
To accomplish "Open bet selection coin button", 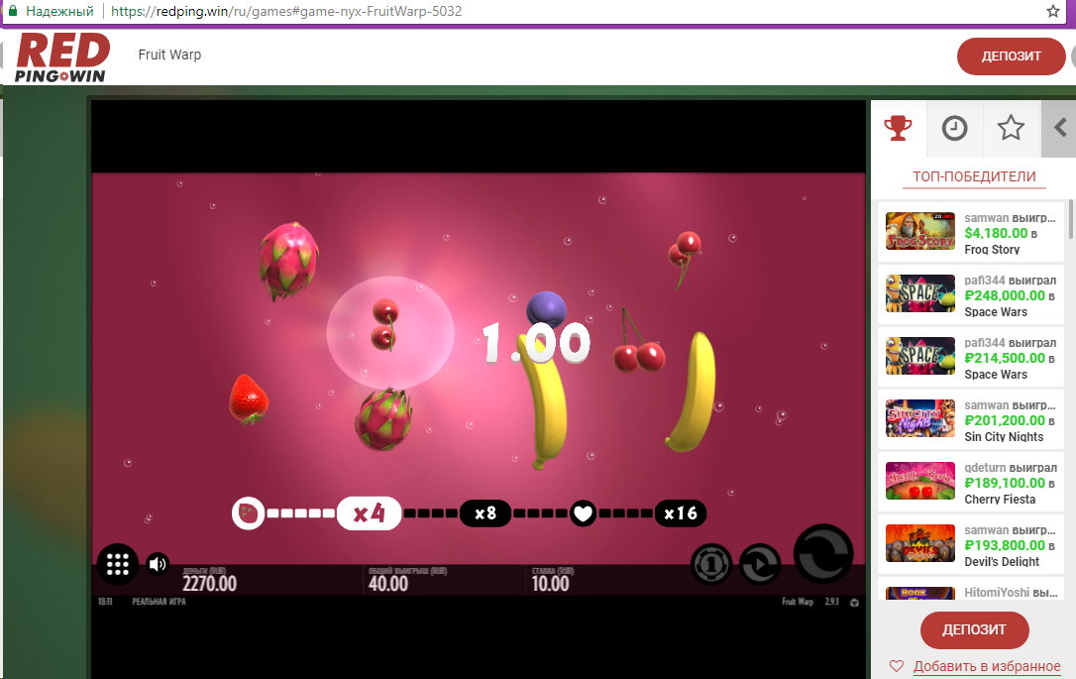I will (711, 564).
